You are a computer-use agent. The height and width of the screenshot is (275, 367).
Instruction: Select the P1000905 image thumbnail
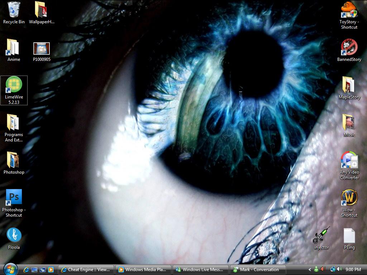[42, 48]
